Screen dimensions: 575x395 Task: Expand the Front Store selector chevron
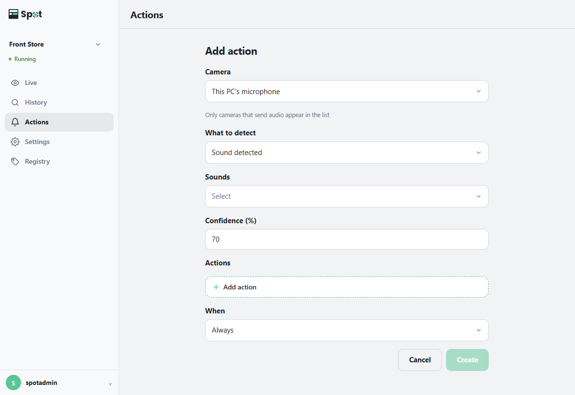coord(98,44)
